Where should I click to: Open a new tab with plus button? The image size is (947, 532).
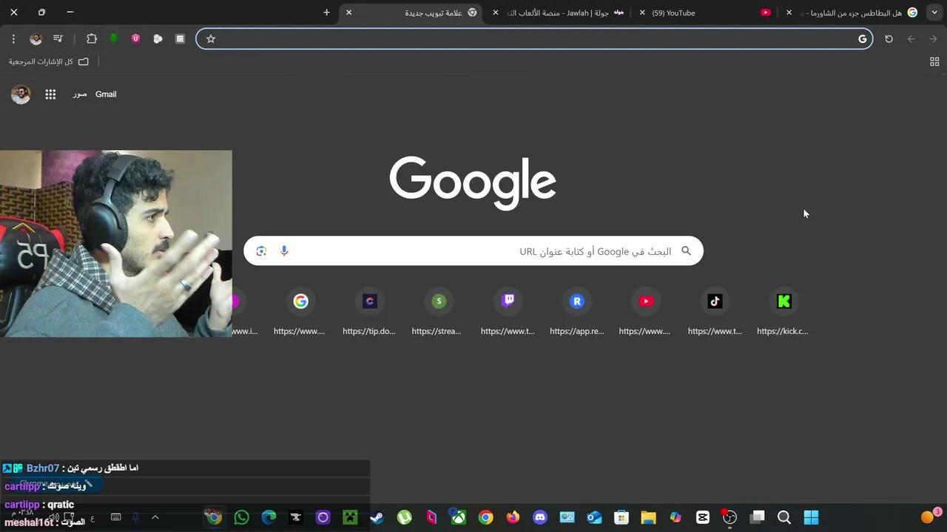(x=326, y=13)
